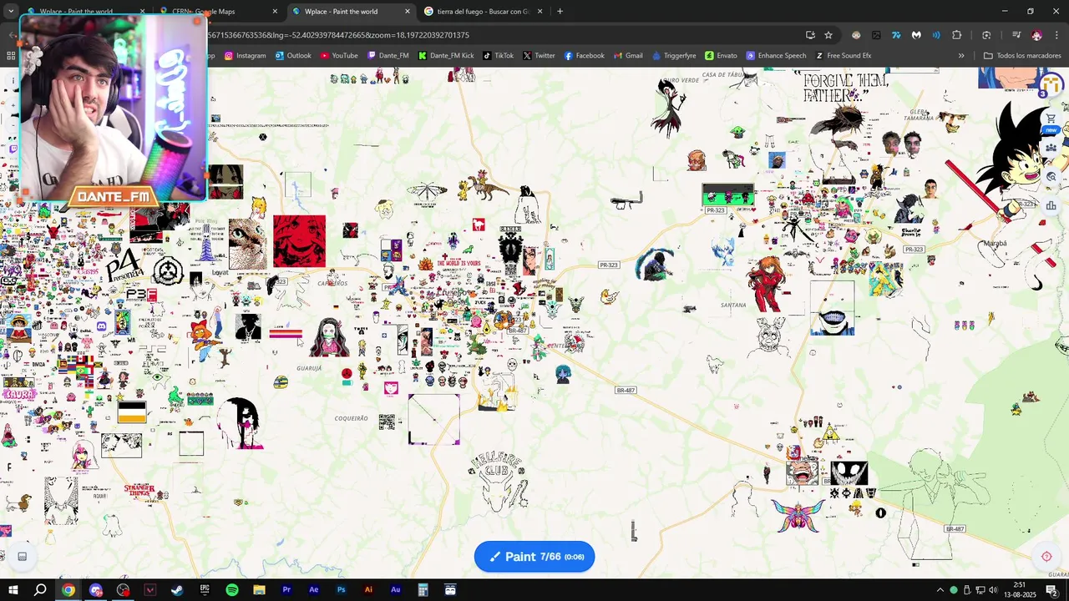Open the tab search dropdown arrow

[x=11, y=12]
